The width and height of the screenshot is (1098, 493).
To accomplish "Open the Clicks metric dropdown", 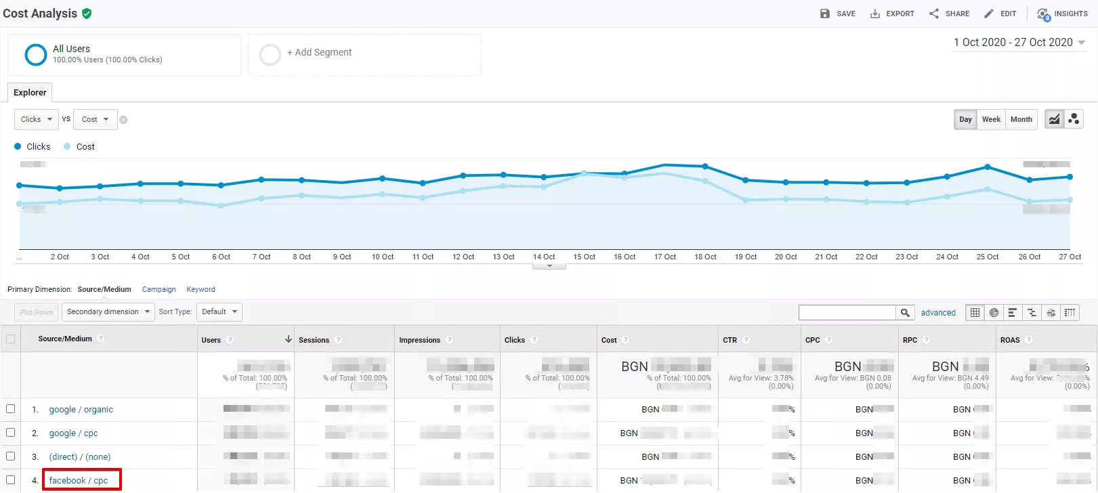I will [x=37, y=119].
